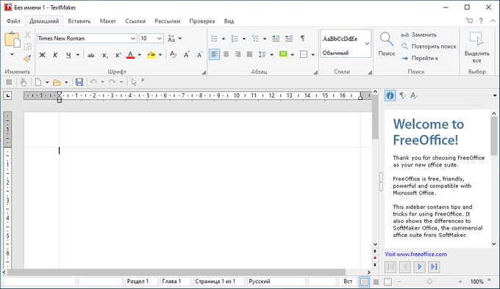Open the new document dropdown arrow
The image size is (500, 289).
[47, 83]
